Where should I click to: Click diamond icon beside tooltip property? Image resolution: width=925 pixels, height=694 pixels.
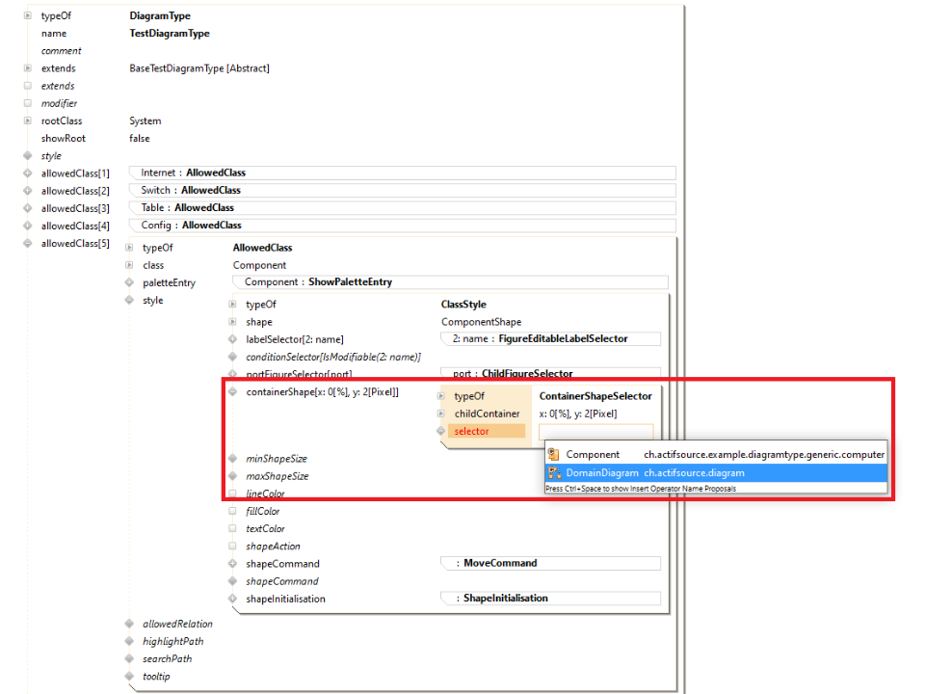click(x=129, y=677)
